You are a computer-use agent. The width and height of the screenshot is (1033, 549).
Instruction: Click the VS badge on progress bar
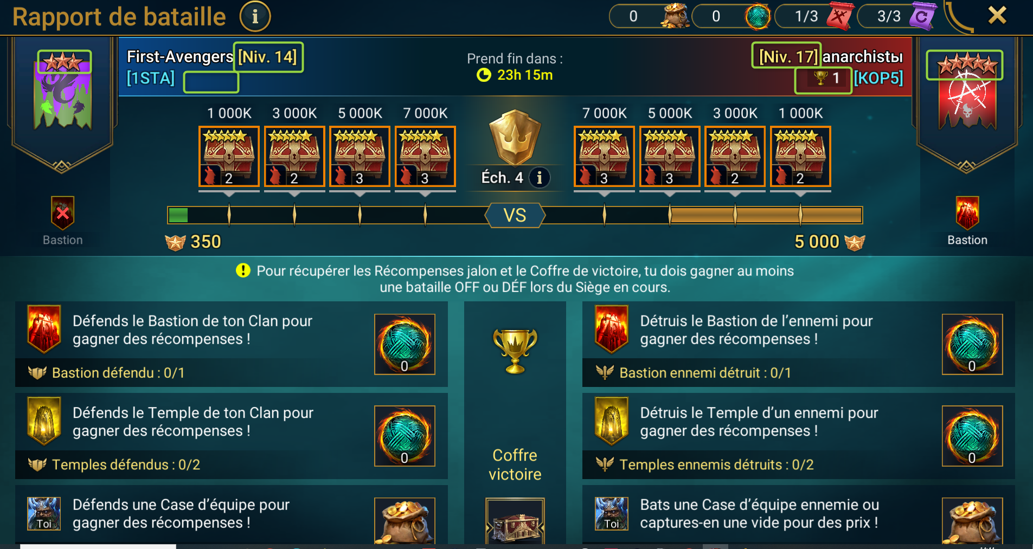515,215
